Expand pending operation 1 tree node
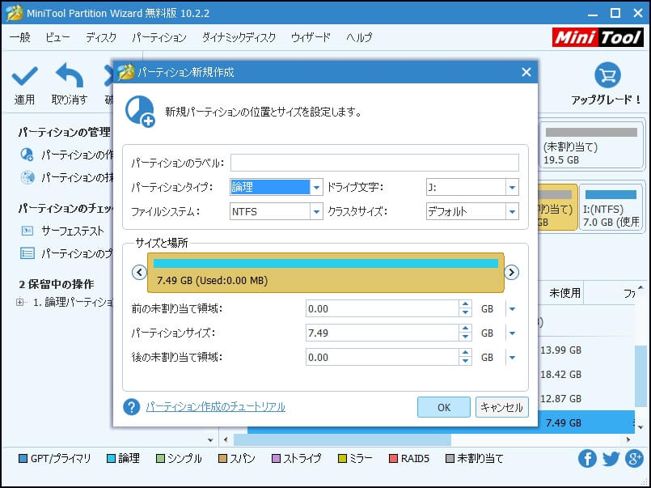This screenshot has width=651, height=488. pyautogui.click(x=19, y=302)
